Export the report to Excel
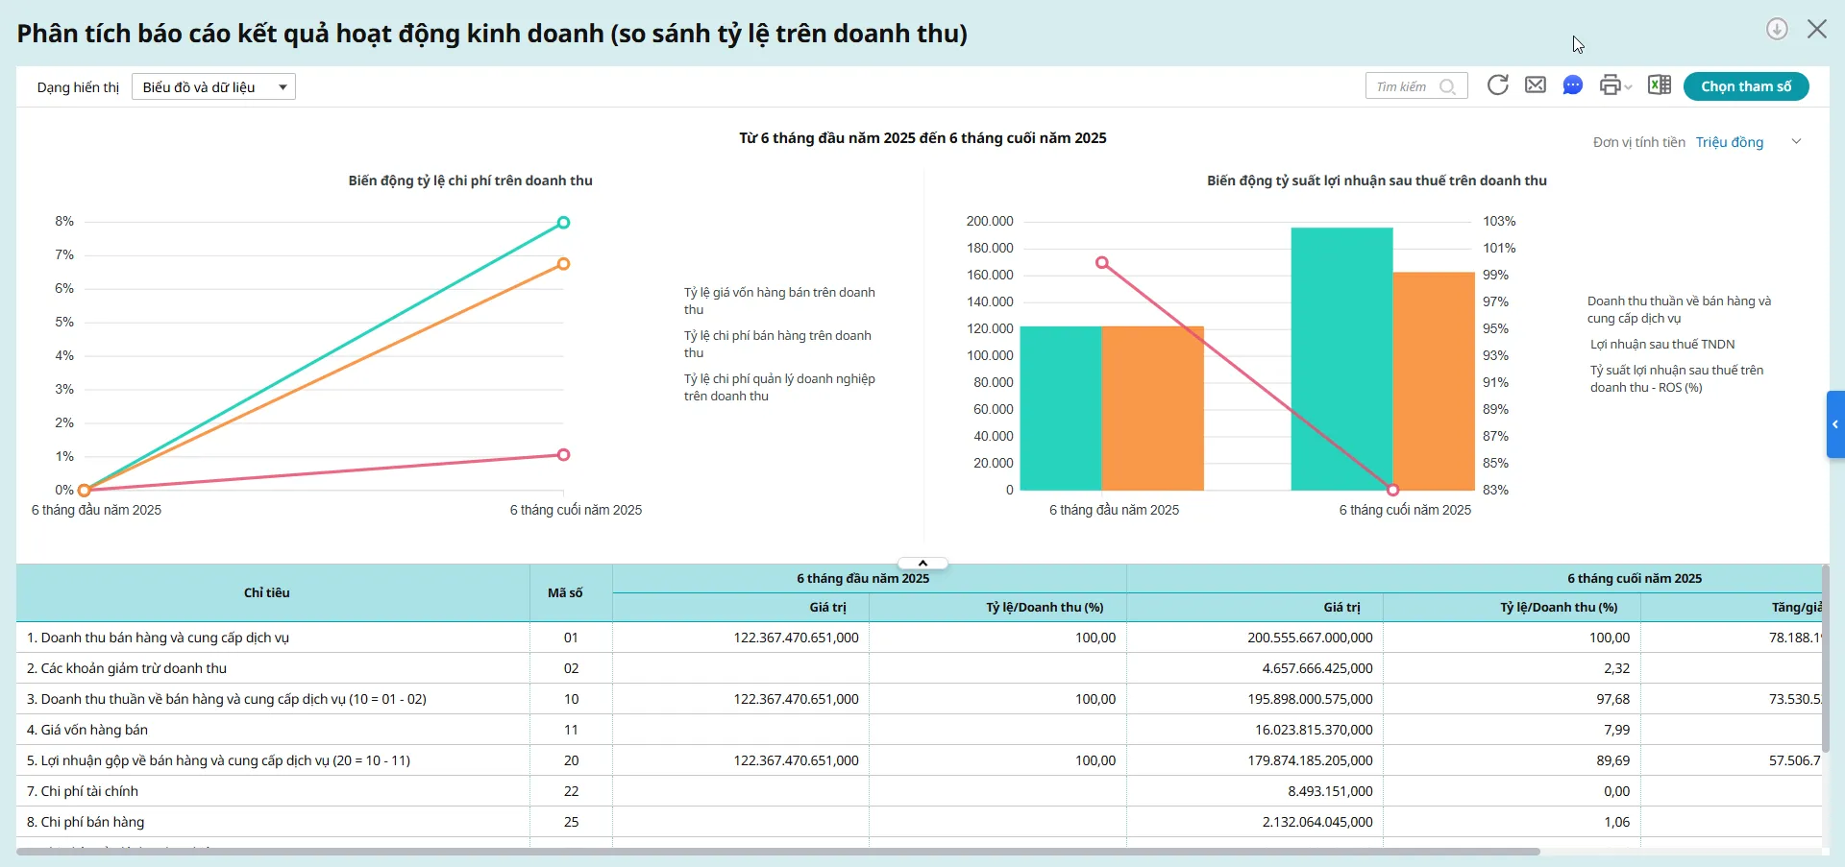 pos(1660,84)
